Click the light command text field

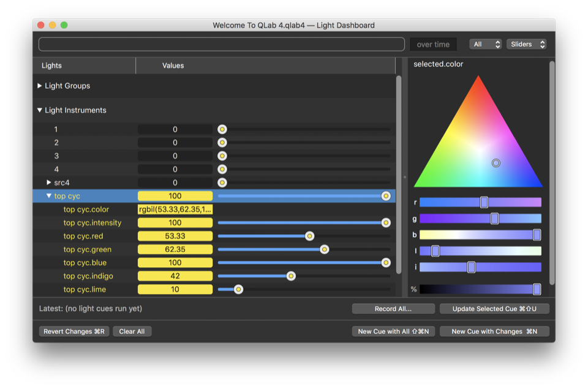click(x=221, y=44)
